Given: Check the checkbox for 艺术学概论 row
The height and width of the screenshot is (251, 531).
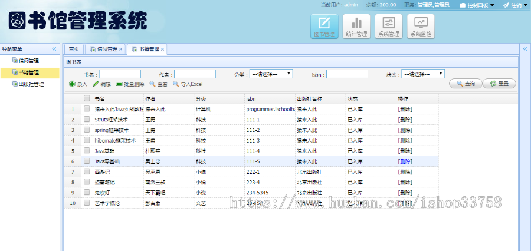Looking at the screenshot, I should 87,203.
